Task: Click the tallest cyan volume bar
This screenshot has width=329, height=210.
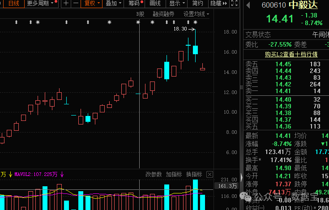Action: [195, 194]
